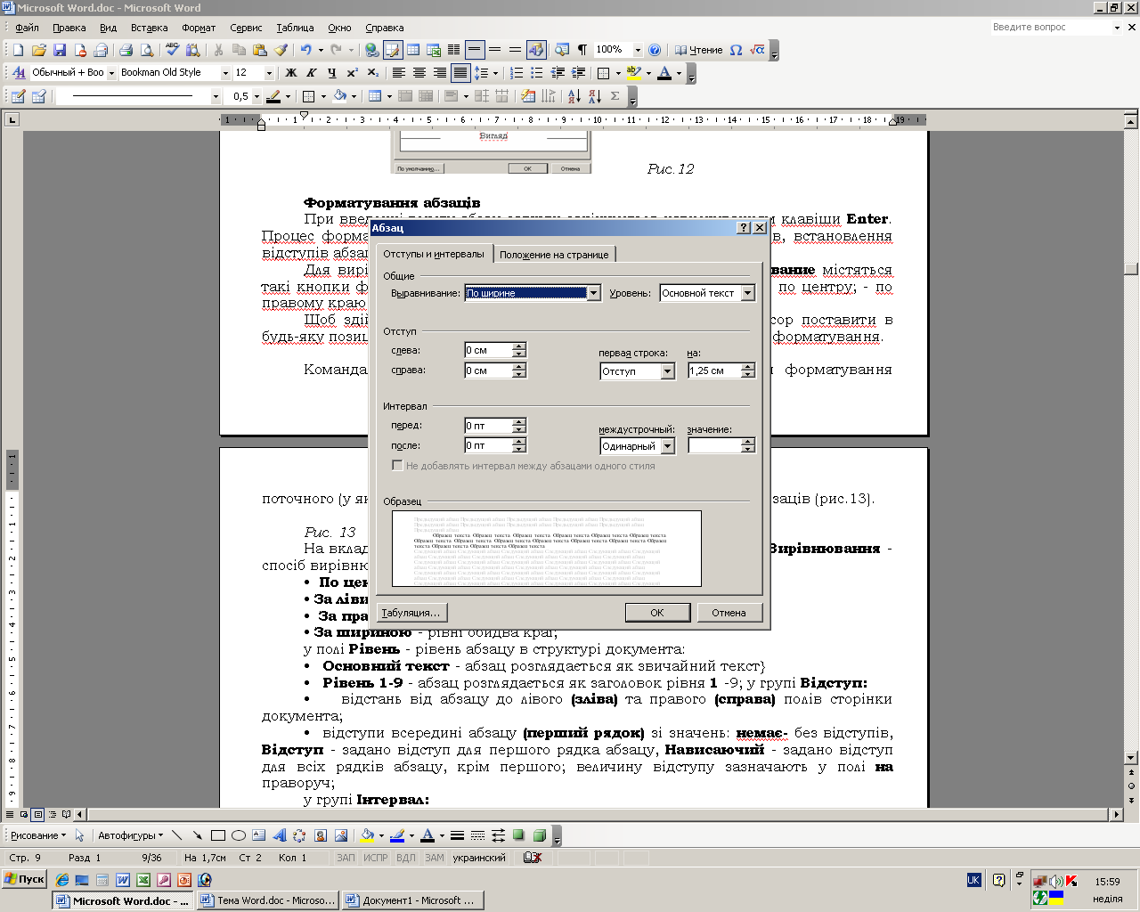
Task: Switch to 'Тема Word.doc' taskbar window
Action: coord(268,900)
